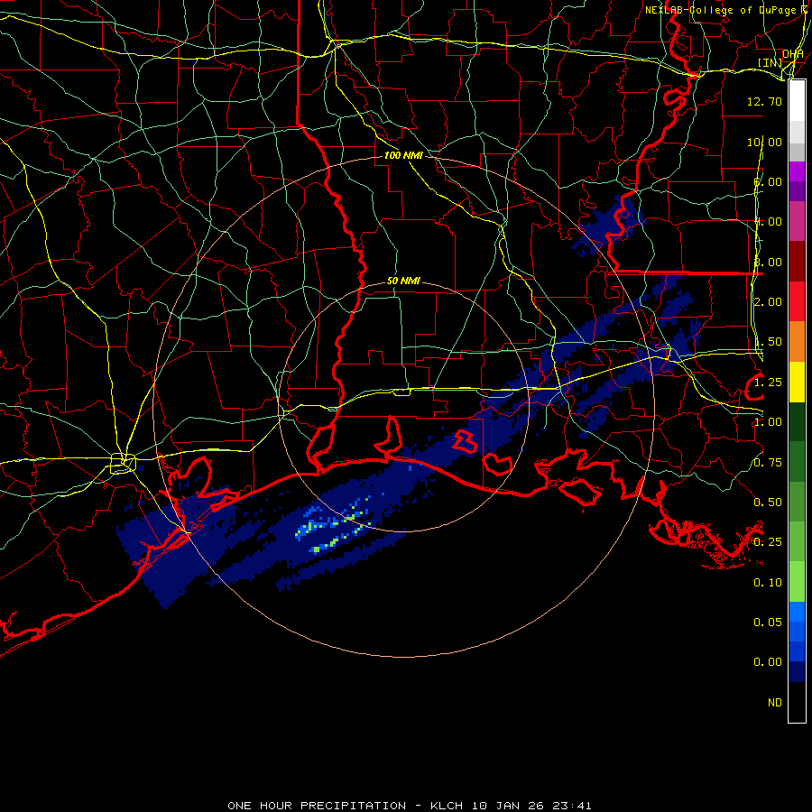
Task: Click the NEXLAB-College of DuPage credit
Action: tap(720, 10)
